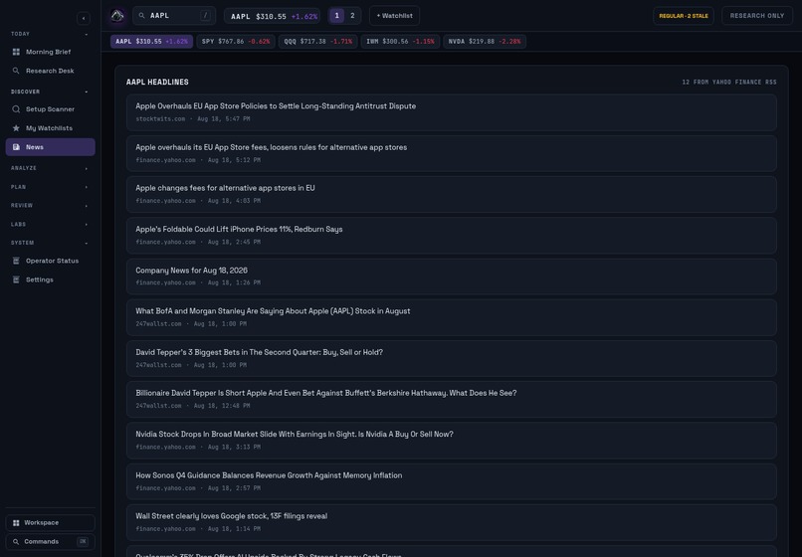Click the search magnifier icon in ticker box
Image resolution: width=802 pixels, height=557 pixels.
point(141,16)
